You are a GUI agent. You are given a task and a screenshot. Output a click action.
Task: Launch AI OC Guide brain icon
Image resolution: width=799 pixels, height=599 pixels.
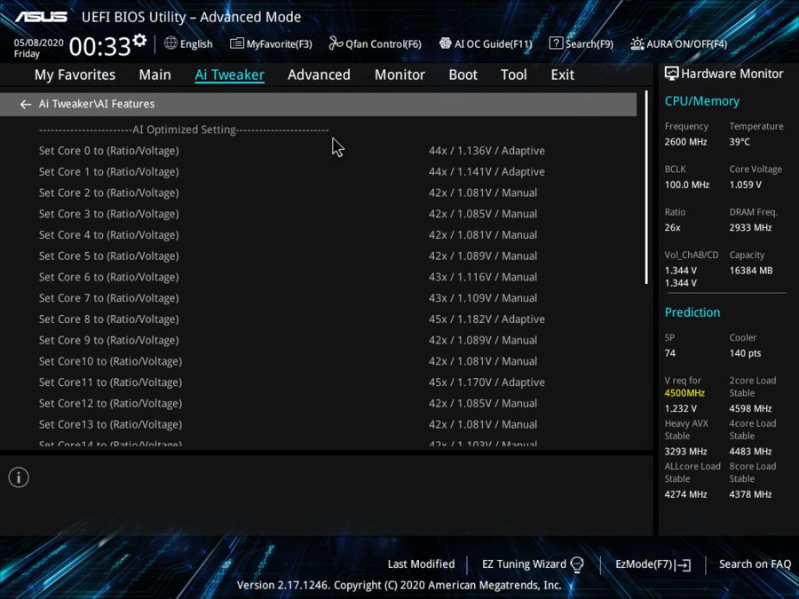click(446, 43)
